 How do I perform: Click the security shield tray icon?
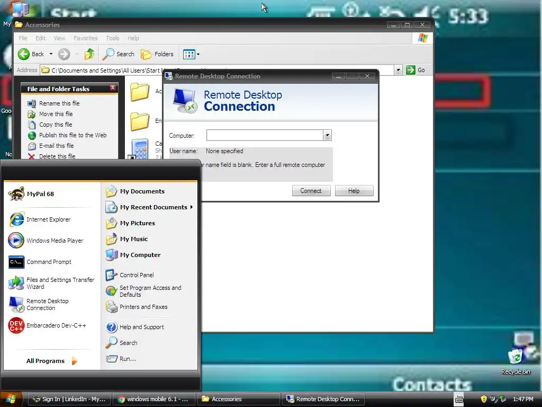click(484, 399)
